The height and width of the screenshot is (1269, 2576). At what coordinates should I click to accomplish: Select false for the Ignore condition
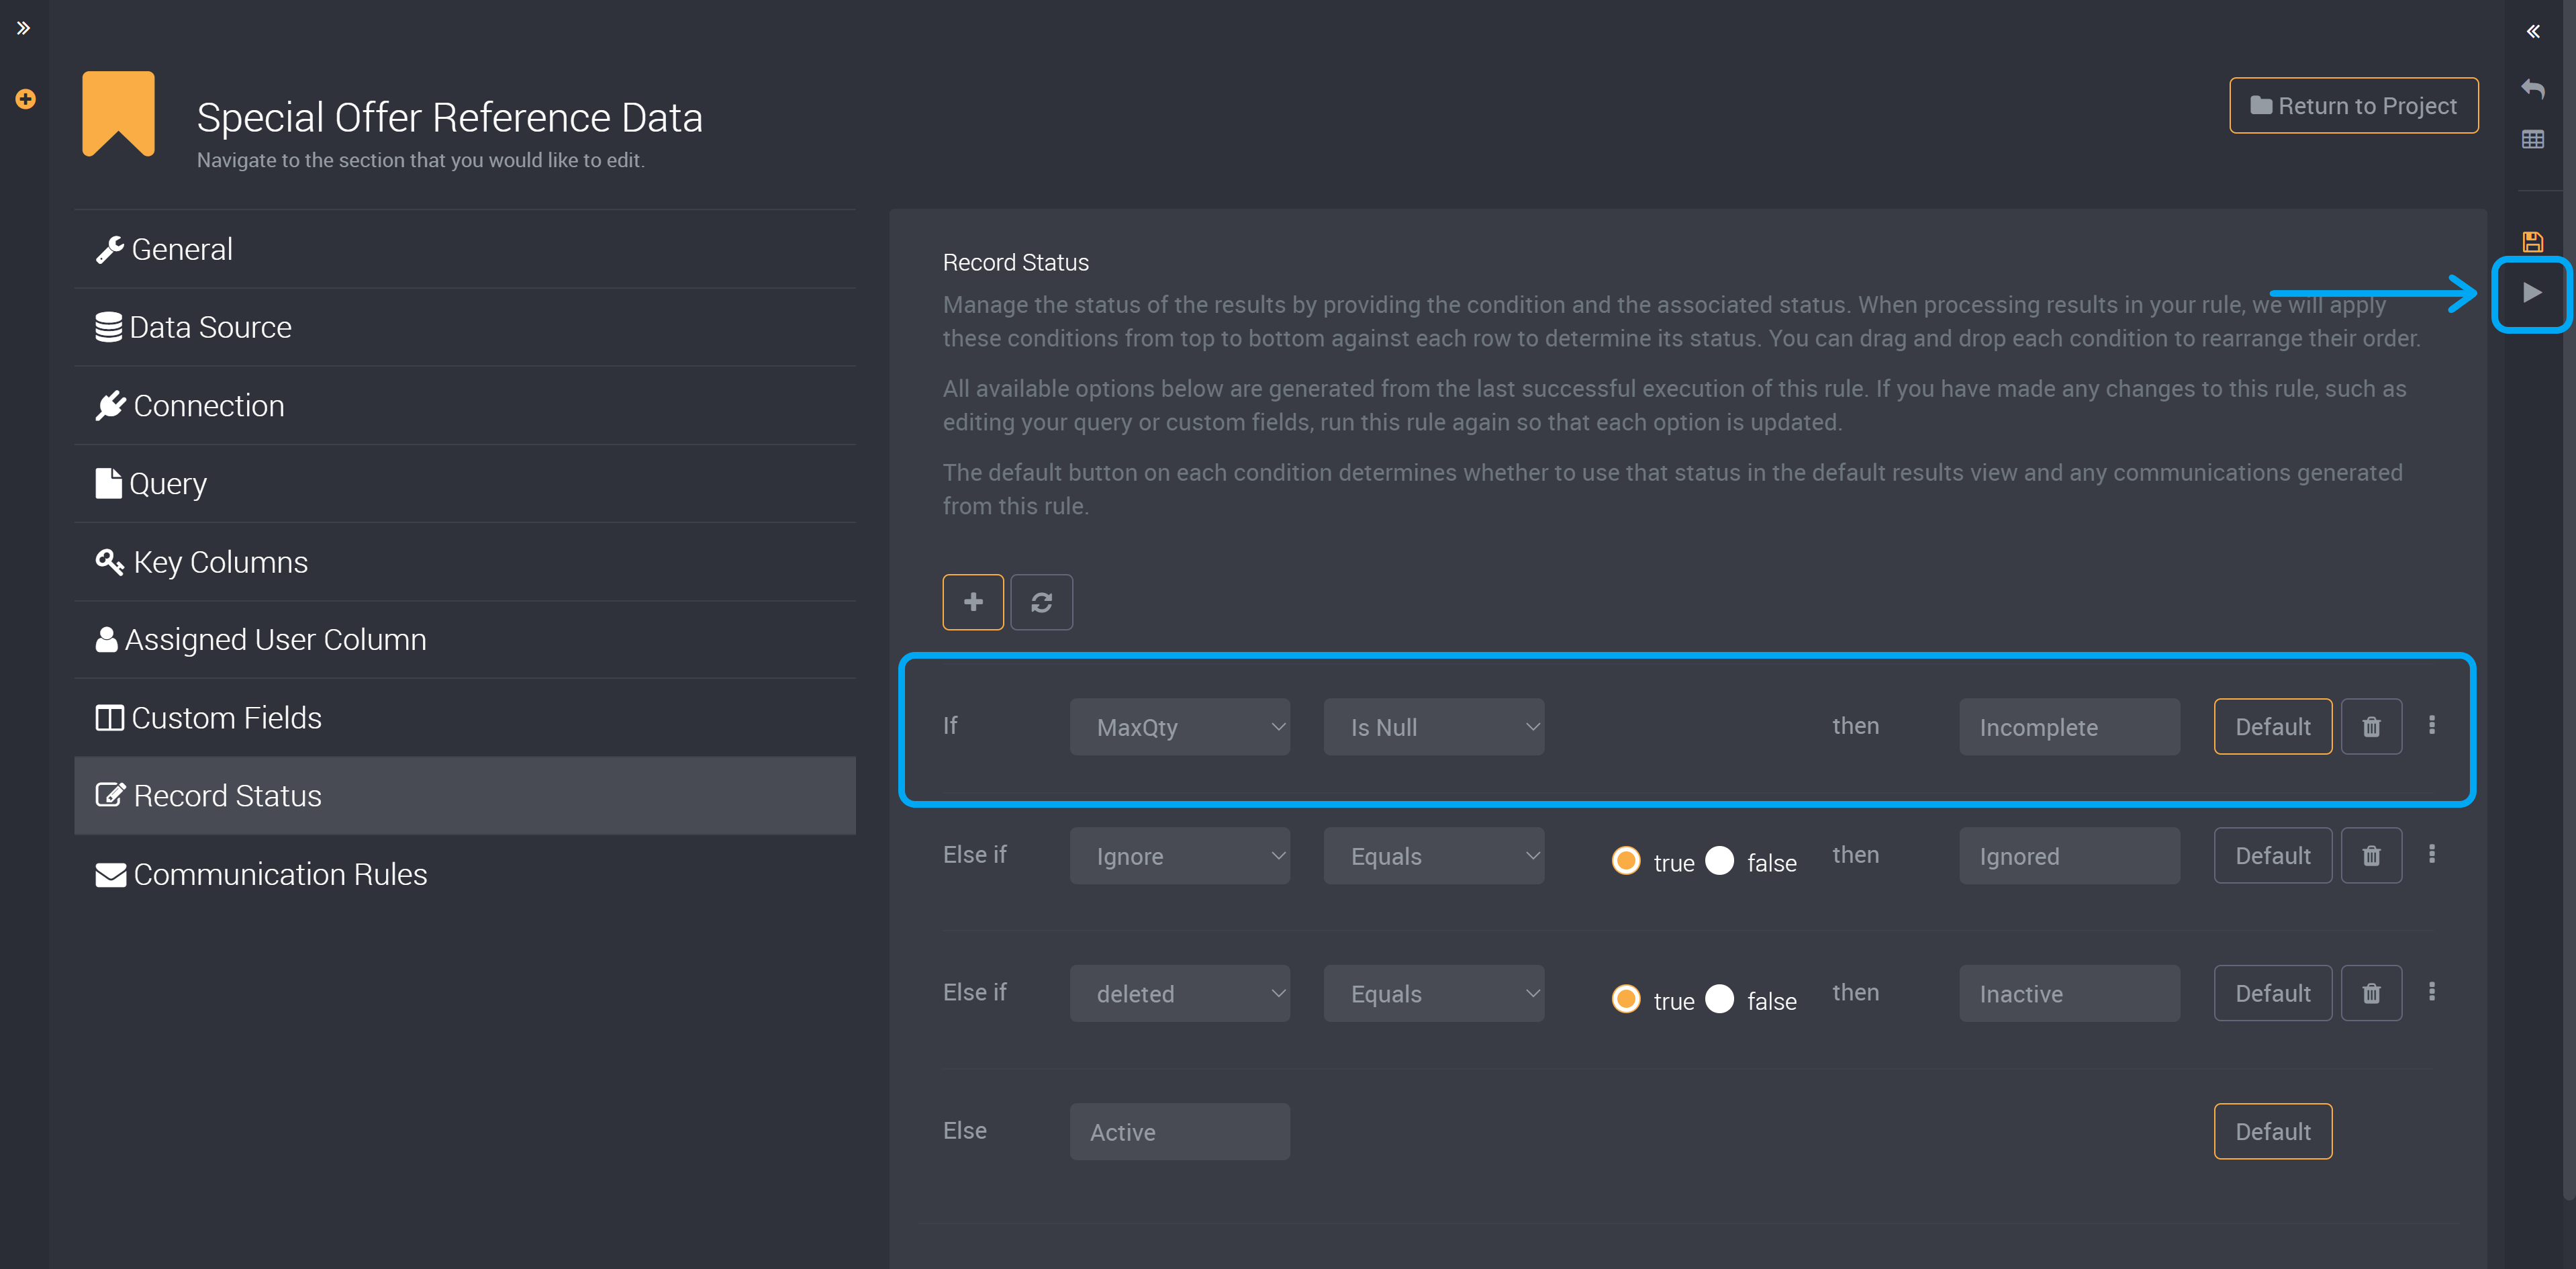point(1719,860)
